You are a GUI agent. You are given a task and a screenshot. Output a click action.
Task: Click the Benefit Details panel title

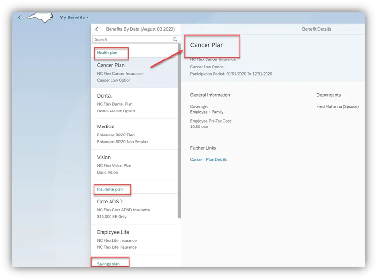tap(317, 29)
